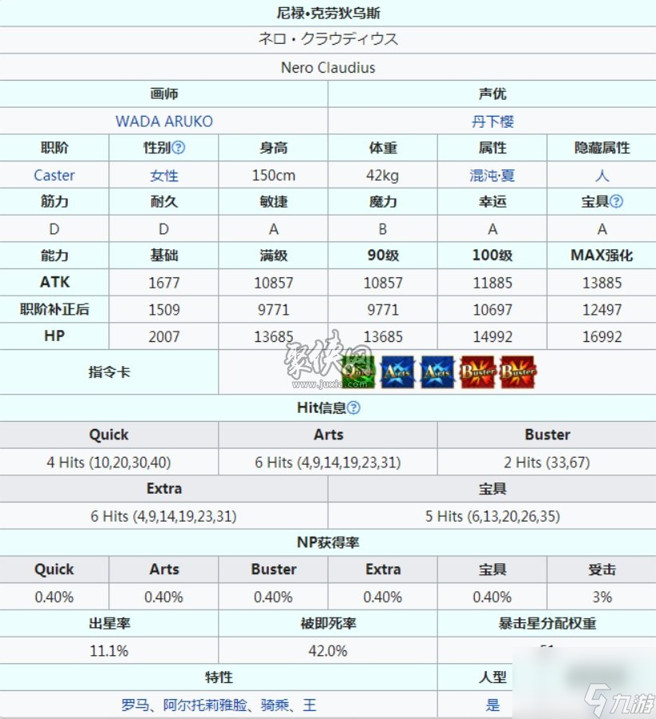Click the MAX ATK value 13885
Viewport: 656px width, 719px height.
602,283
